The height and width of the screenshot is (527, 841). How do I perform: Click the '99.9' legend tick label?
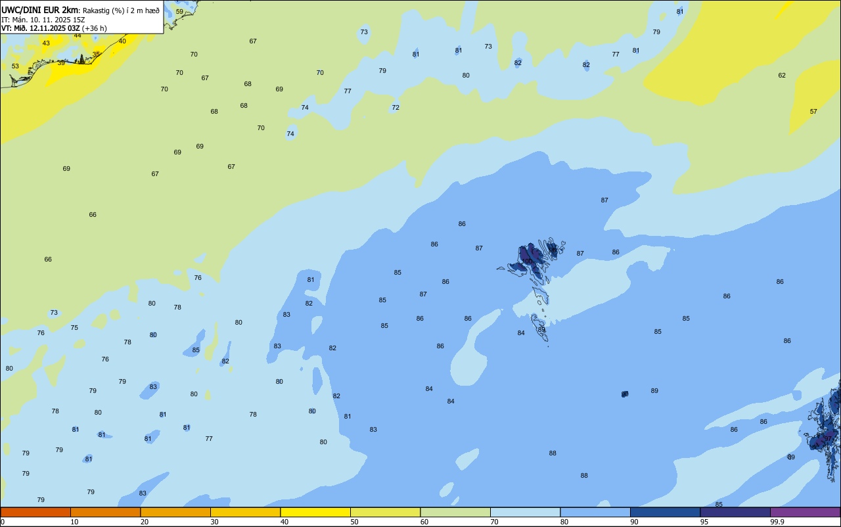[x=777, y=522]
